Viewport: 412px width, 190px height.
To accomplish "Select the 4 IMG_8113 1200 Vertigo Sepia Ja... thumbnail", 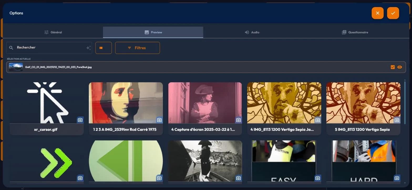I will (x=284, y=103).
